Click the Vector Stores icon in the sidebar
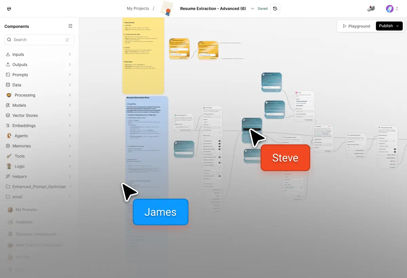 8,115
